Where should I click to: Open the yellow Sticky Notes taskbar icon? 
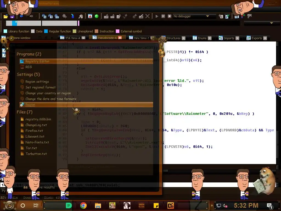[156, 206]
